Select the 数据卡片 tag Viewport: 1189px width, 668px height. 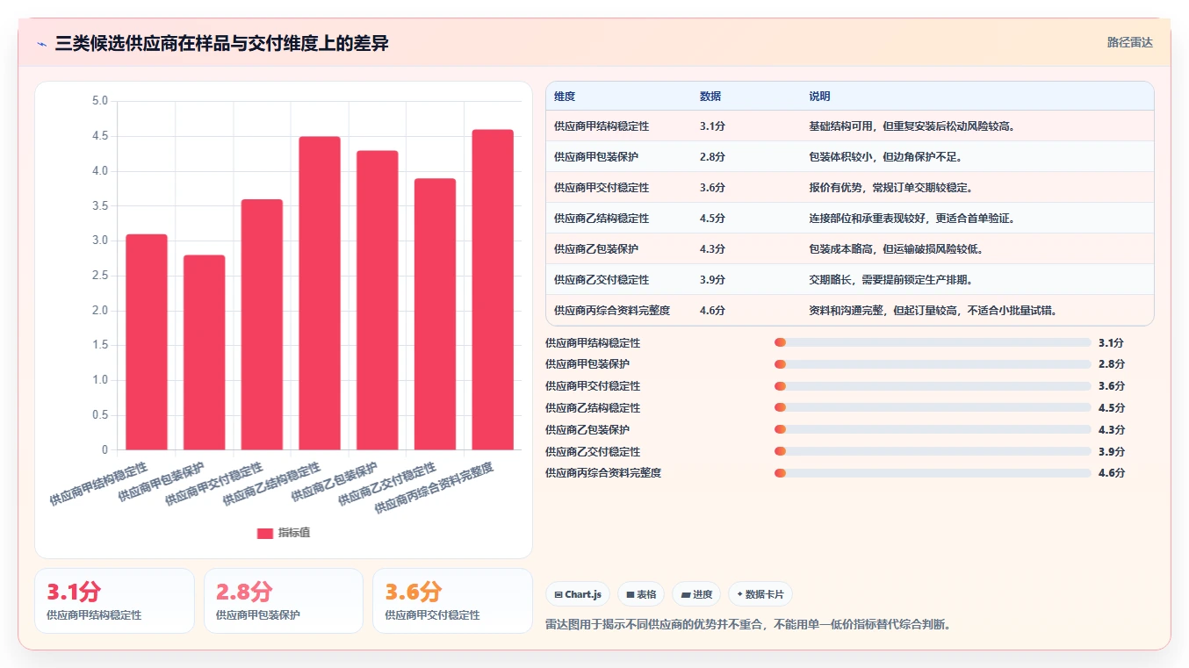pos(760,594)
